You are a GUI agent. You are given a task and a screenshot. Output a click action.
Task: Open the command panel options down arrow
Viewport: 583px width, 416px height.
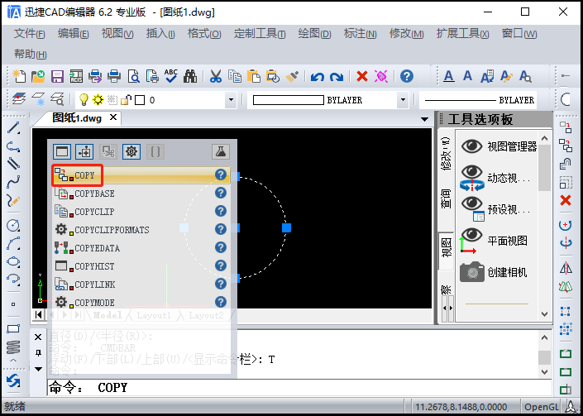click(38, 369)
